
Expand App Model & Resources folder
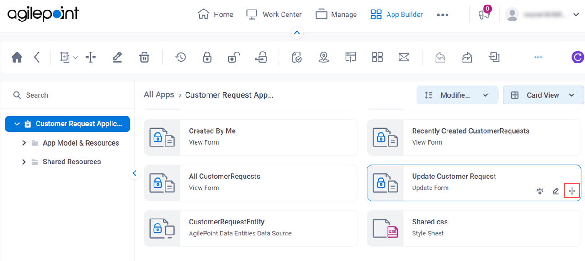[x=24, y=143]
